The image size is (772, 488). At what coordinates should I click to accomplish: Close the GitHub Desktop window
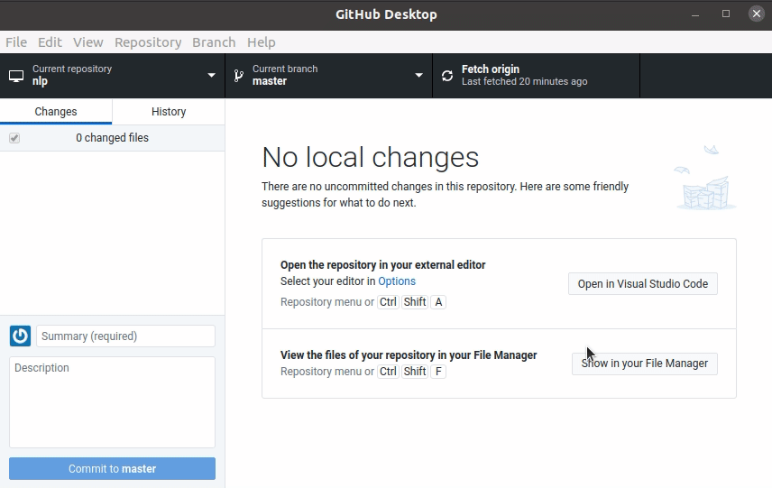[x=757, y=14]
